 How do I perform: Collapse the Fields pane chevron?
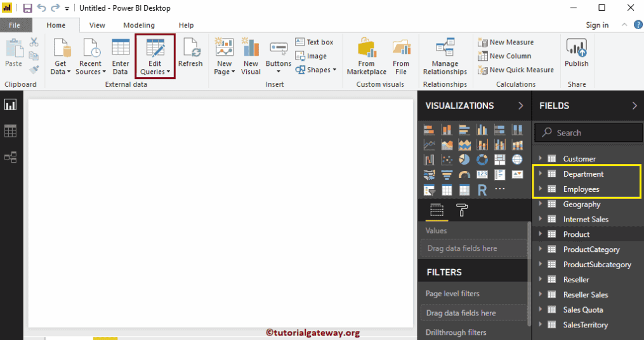tap(634, 106)
